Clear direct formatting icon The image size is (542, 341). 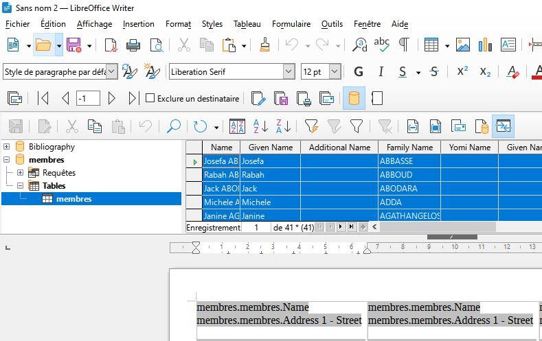click(513, 72)
